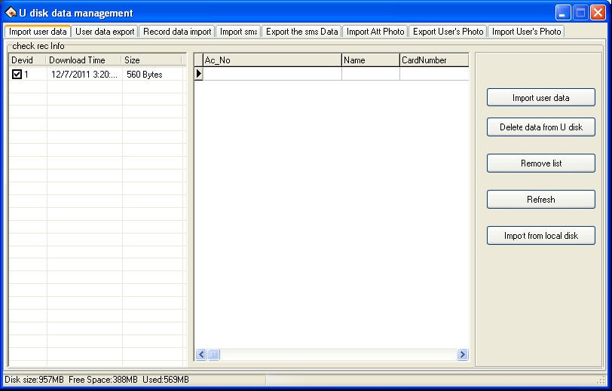Click horizontal scrollbar right arrow
Image resolution: width=612 pixels, height=391 pixels.
[x=462, y=355]
